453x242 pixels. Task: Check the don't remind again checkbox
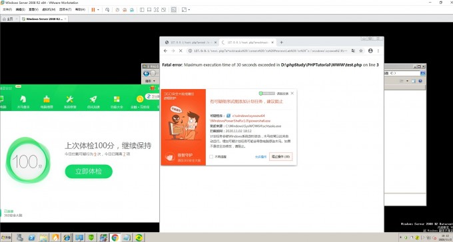coord(211,157)
